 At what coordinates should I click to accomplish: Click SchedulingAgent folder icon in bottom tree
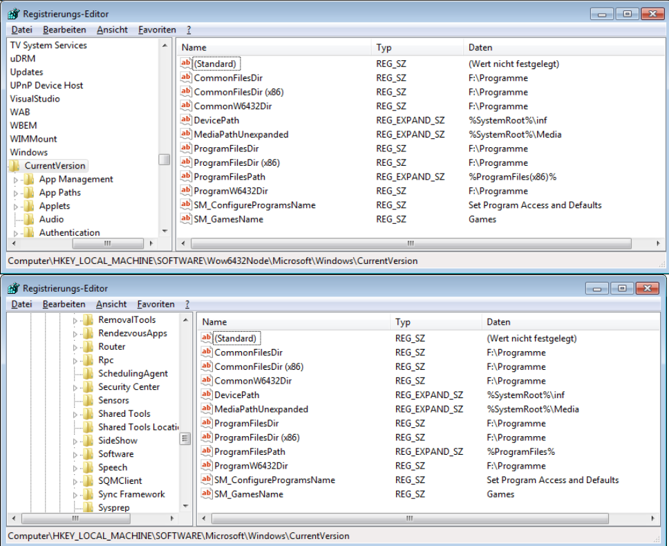pos(88,373)
